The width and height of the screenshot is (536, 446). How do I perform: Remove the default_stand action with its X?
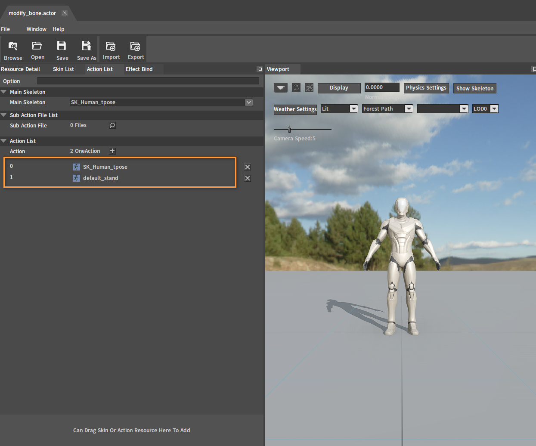[x=248, y=178]
